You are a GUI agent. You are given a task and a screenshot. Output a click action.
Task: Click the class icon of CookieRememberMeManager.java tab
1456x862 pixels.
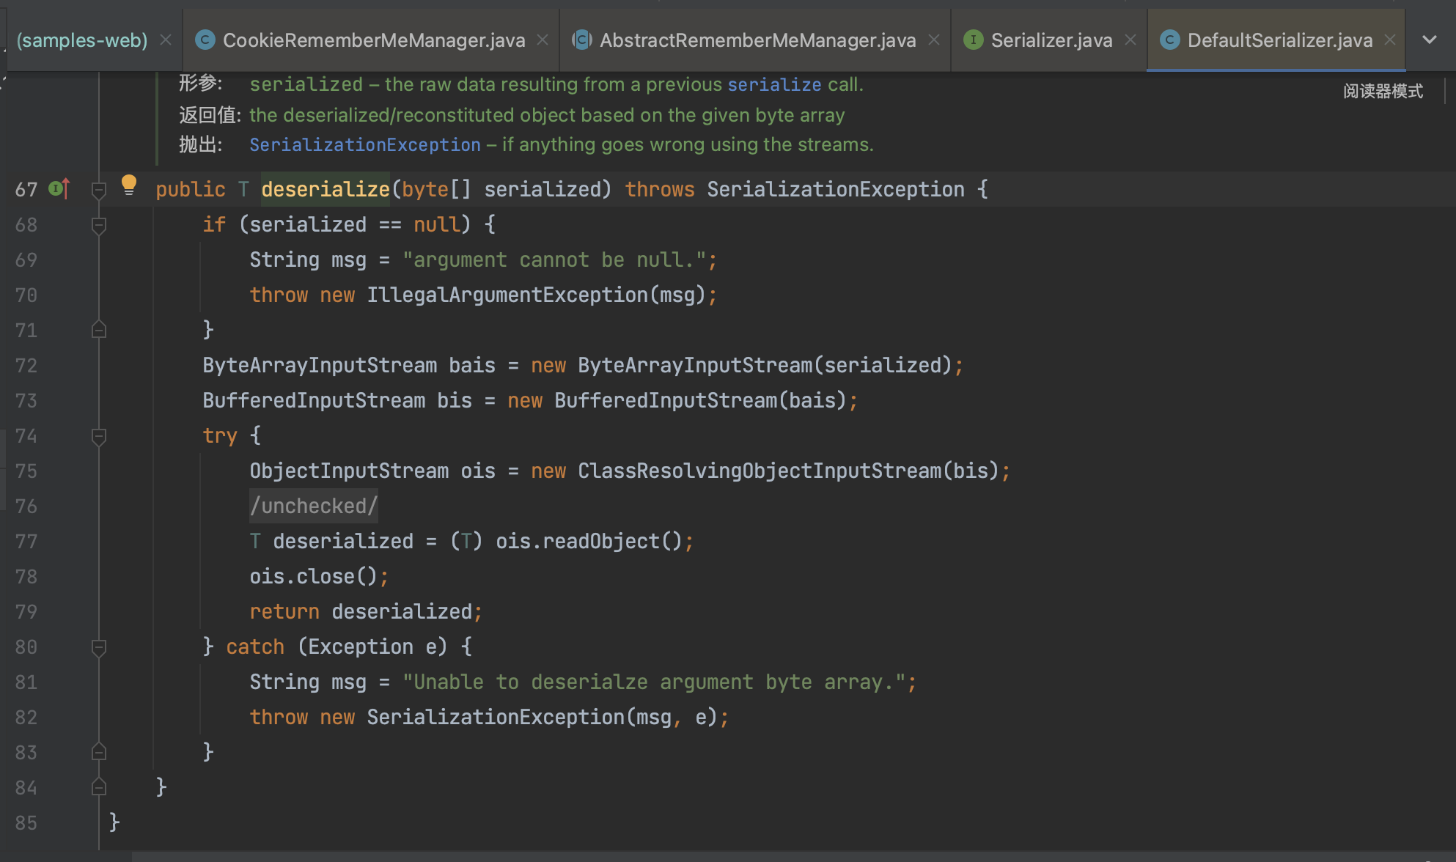(205, 40)
